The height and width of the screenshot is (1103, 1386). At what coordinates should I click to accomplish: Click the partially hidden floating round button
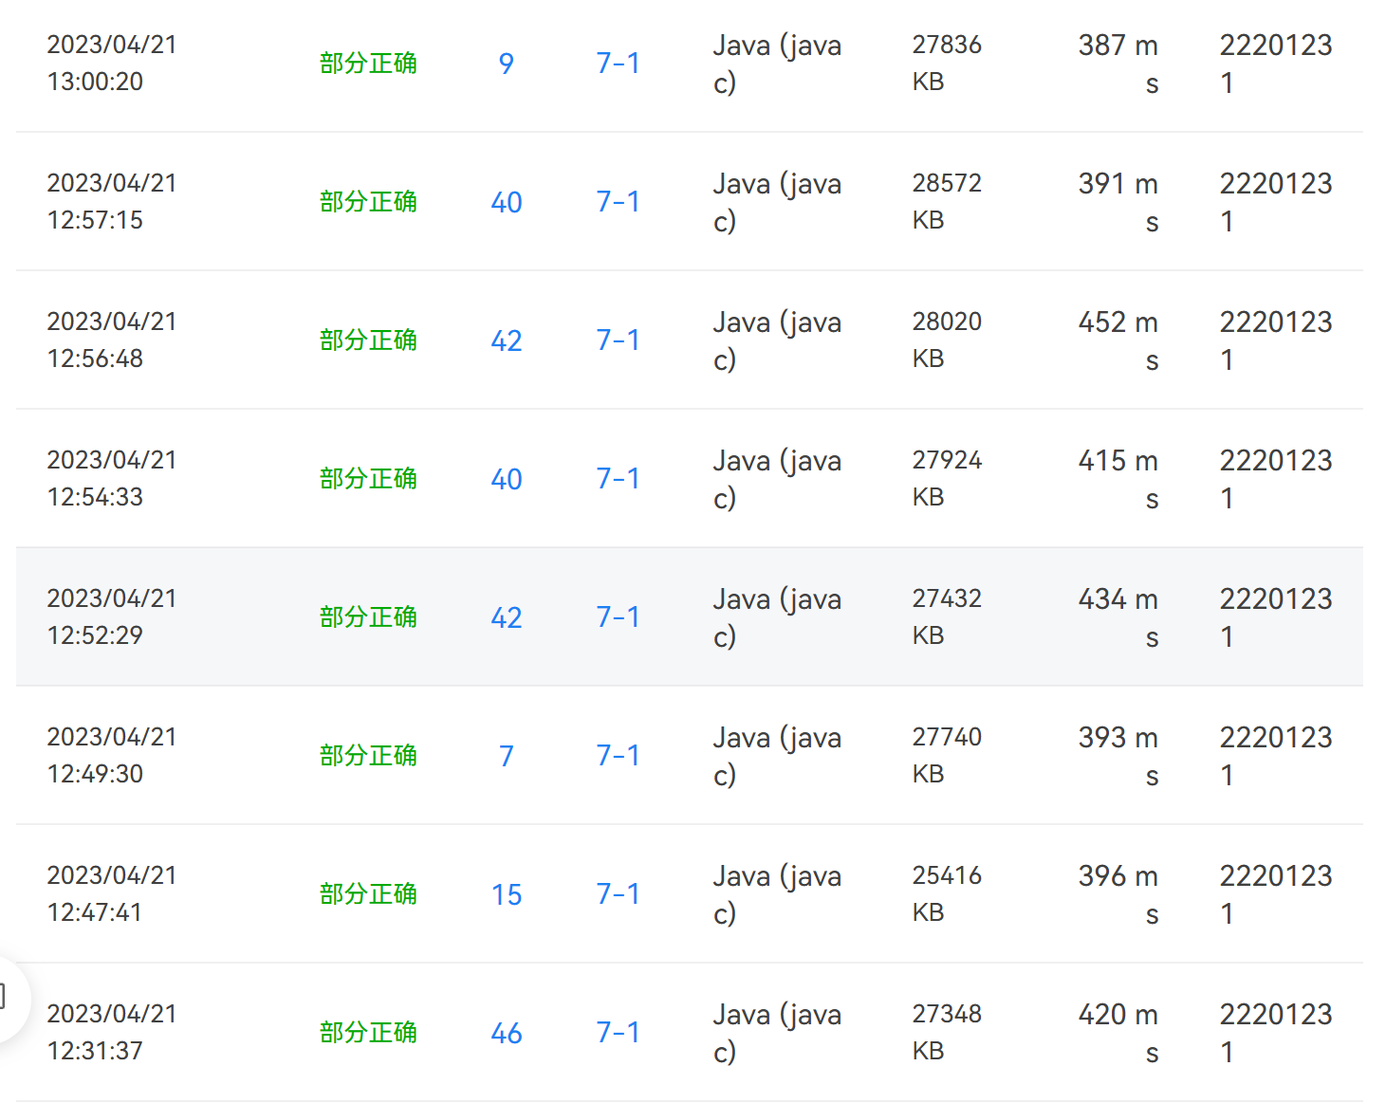pos(9,998)
